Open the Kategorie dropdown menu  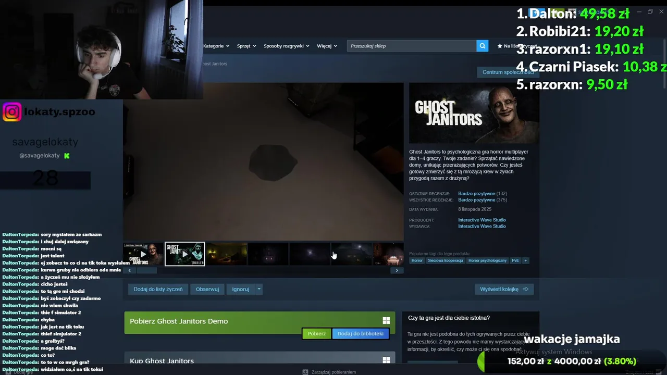click(216, 46)
